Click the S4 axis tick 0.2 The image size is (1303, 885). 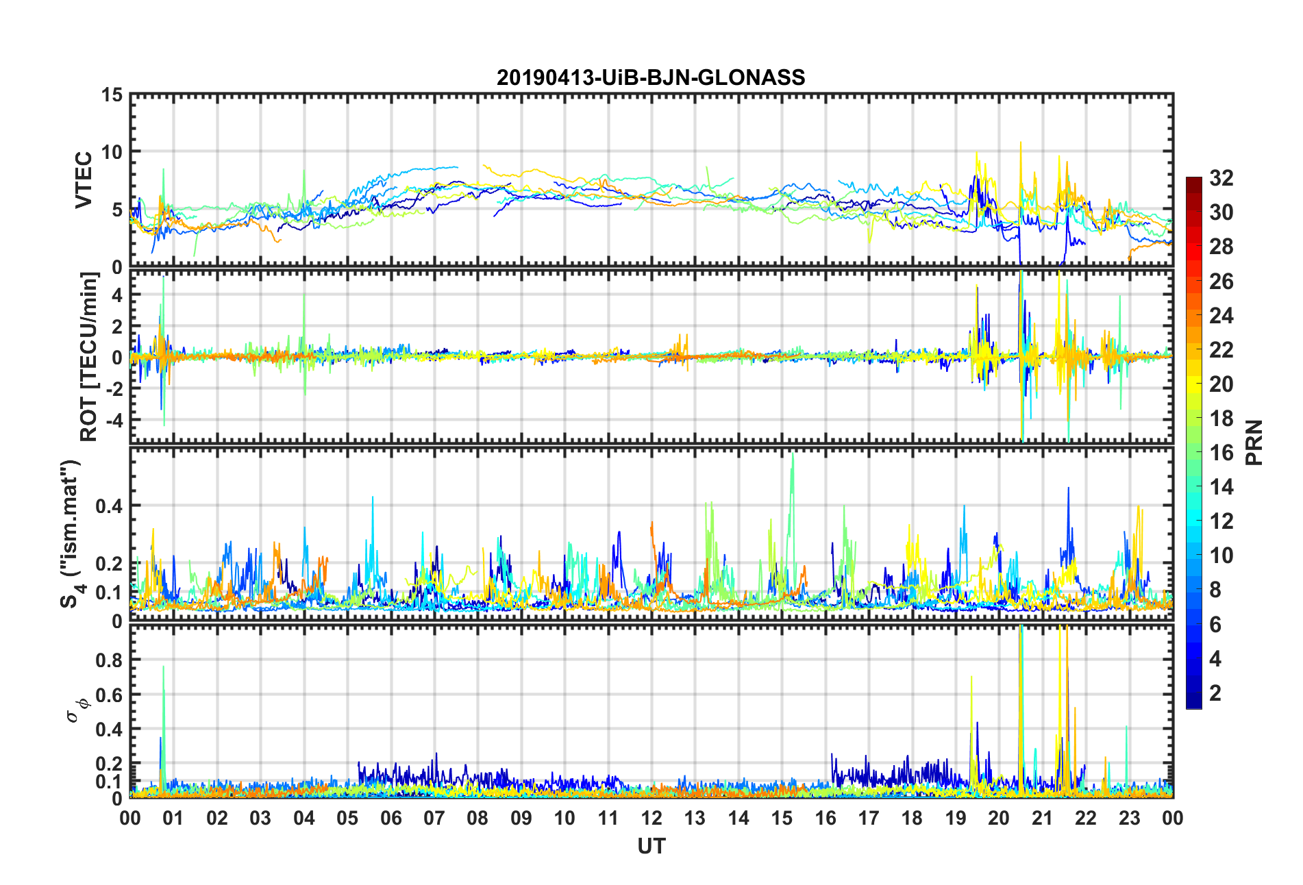coord(109,564)
